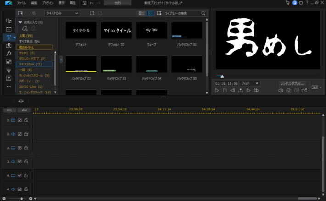Image resolution: width=326 pixels, height=201 pixels.
Task: Click the snapshot camera icon under the preview
Action: point(288,91)
